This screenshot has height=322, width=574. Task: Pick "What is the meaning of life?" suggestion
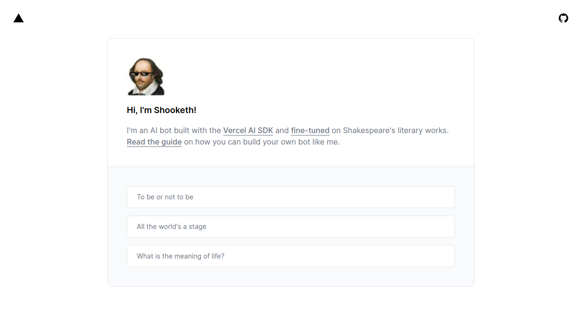pos(291,256)
